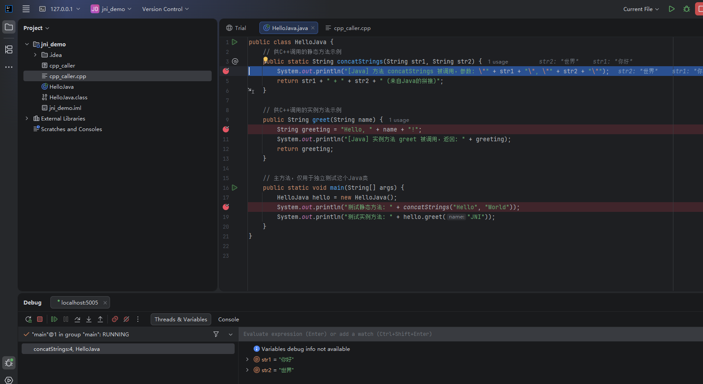Select the Threads & Variables tab
This screenshot has height=384, width=703.
click(181, 319)
